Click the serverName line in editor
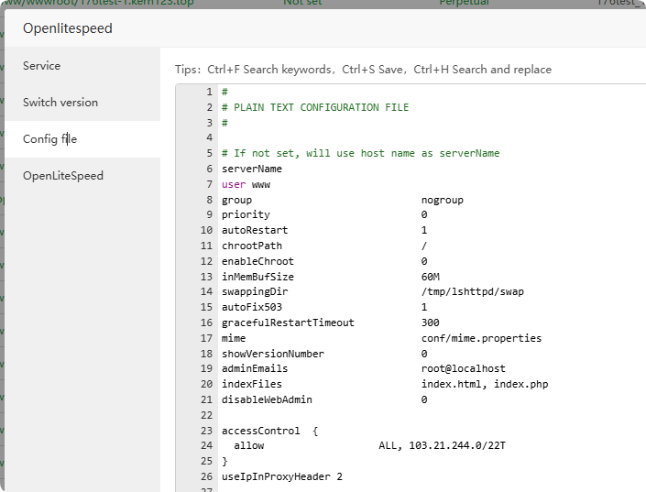The width and height of the screenshot is (646, 492). pos(252,169)
